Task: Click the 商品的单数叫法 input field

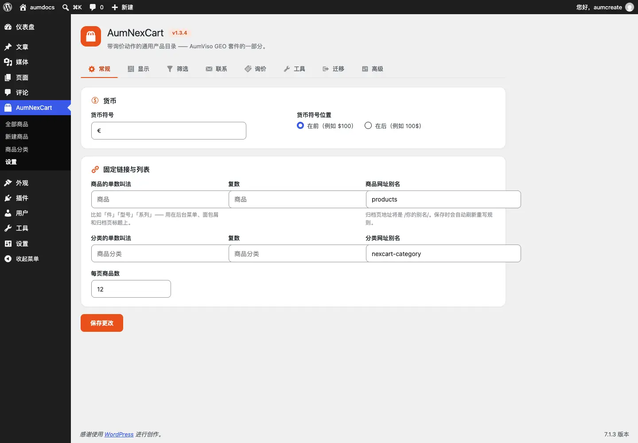Action: coord(160,199)
